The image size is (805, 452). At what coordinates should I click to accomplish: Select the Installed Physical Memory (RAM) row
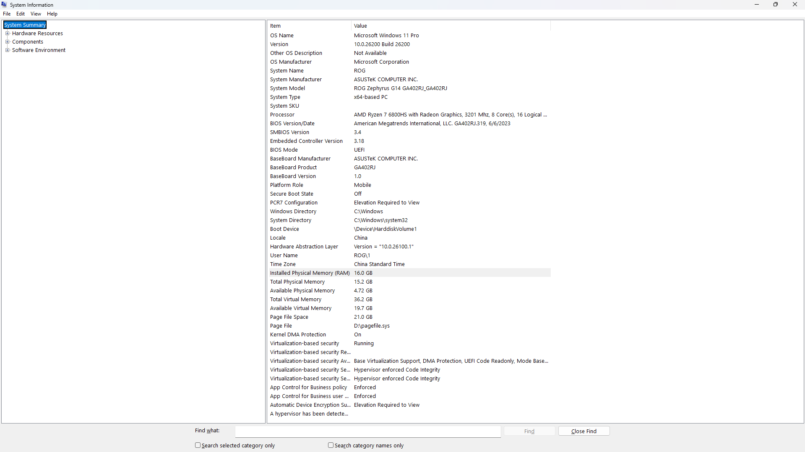tap(409, 273)
